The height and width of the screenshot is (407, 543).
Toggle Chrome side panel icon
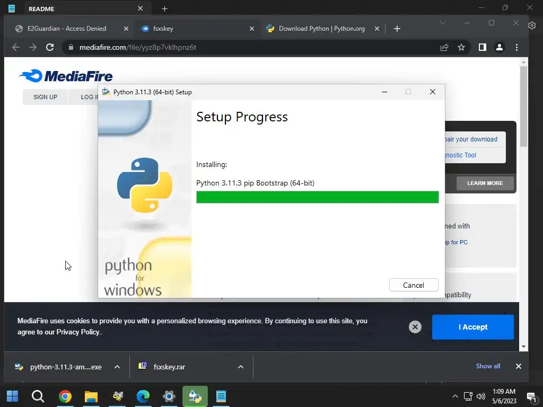tap(483, 47)
